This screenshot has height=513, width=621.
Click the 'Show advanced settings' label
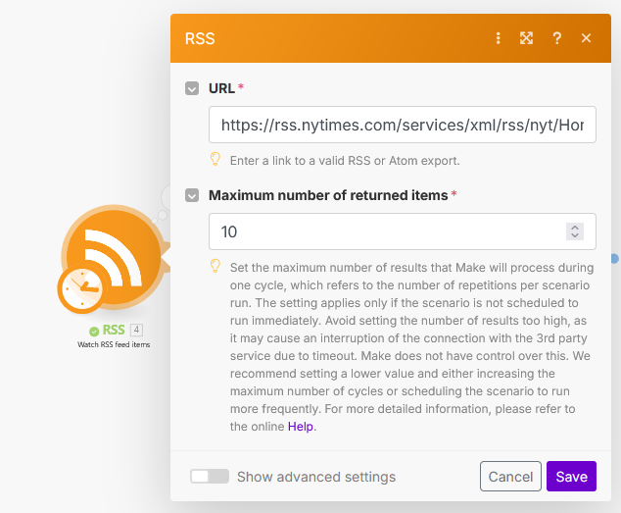[x=316, y=477]
